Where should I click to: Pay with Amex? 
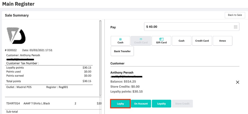[222, 41]
